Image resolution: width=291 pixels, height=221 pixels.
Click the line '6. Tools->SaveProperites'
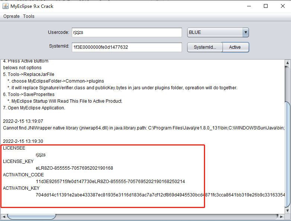pos(29,95)
